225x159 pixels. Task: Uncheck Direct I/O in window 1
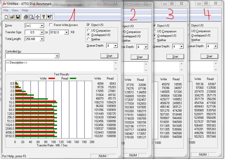[x=88, y=25]
